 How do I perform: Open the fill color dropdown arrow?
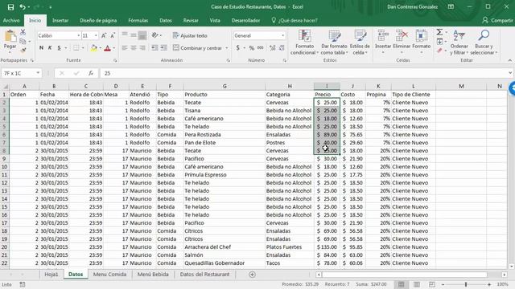[x=100, y=48]
